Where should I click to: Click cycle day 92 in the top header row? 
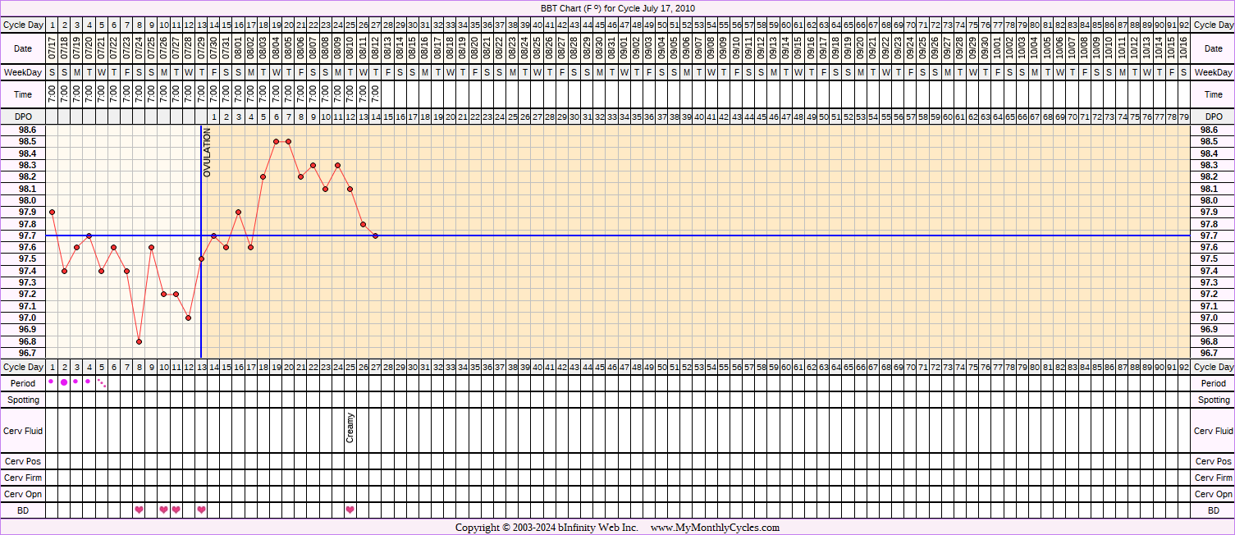[x=1183, y=25]
